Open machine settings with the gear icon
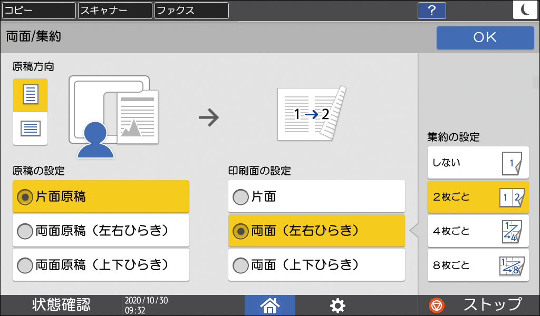This screenshot has width=540, height=316. (x=337, y=305)
